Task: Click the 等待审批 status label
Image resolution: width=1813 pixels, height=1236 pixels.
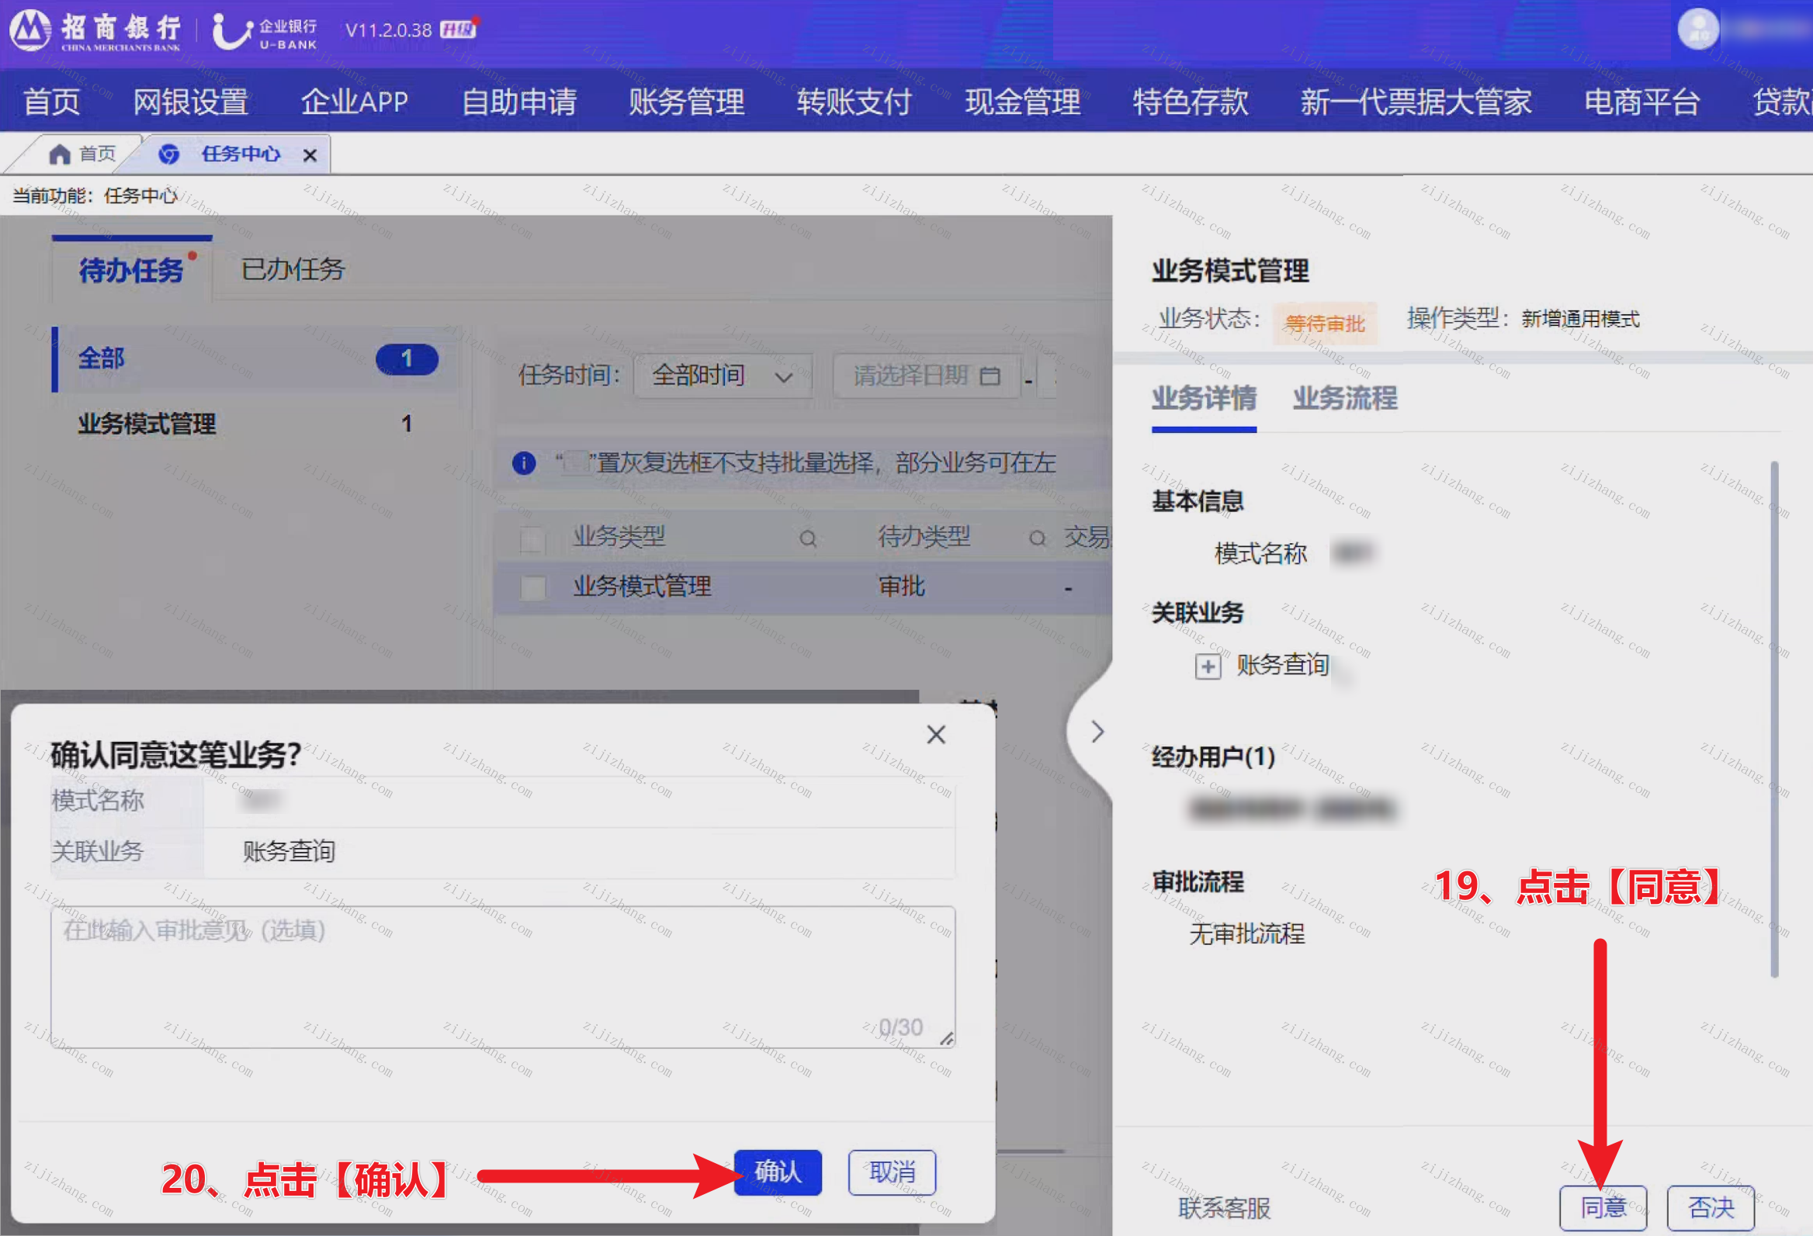Action: [x=1325, y=324]
